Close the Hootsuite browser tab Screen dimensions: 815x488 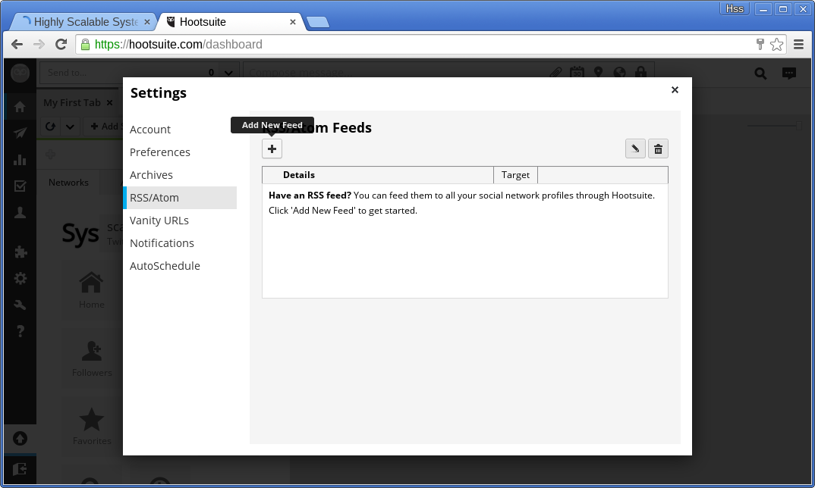point(293,22)
